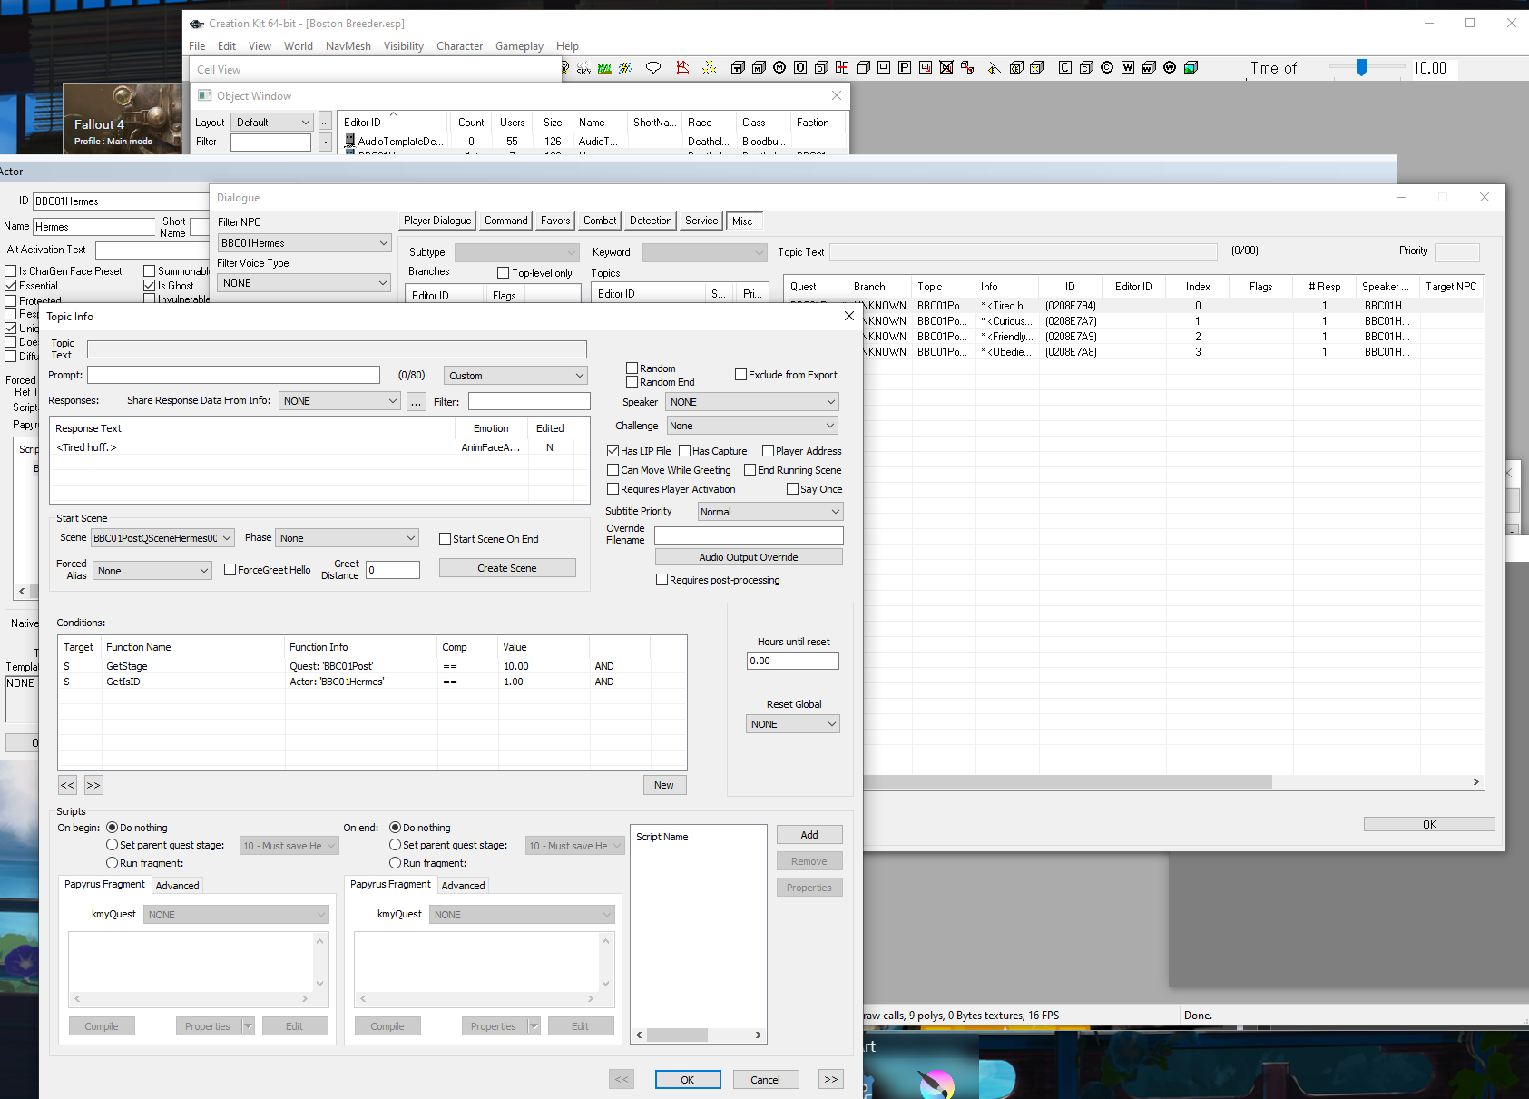Click the boxed letter C toolbar icon

click(x=1065, y=67)
